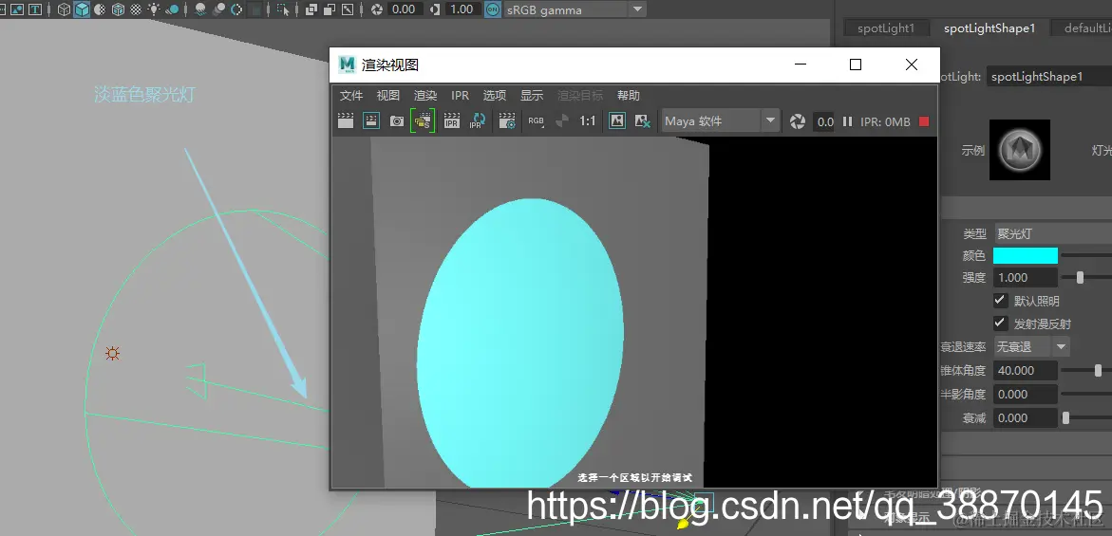Viewport: 1112px width, 536px height.
Task: Open 选项 menu in render view
Action: [495, 96]
